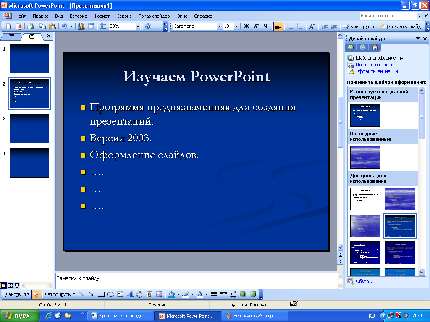Open font color dropdown arrow
This screenshot has width=430, height=322.
point(207,295)
